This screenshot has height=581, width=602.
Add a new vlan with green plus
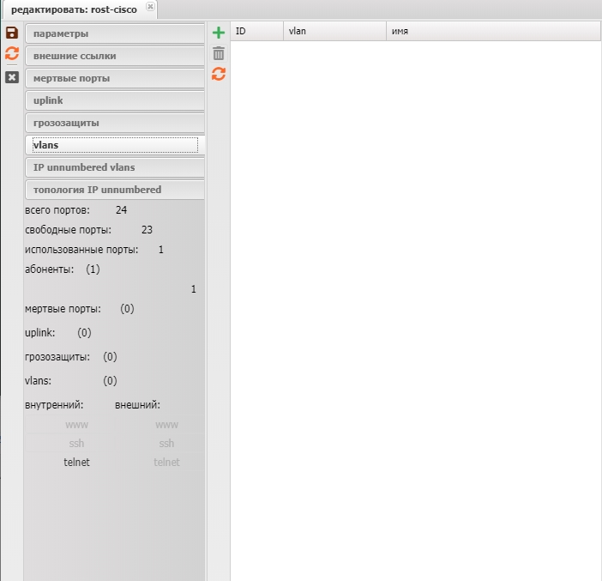point(219,33)
